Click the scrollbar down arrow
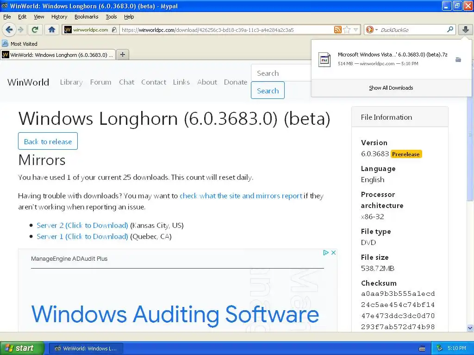The image size is (474, 355). 470,328
